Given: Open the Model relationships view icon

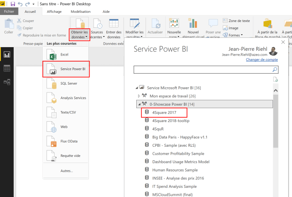Looking at the screenshot, I should pos(7,82).
